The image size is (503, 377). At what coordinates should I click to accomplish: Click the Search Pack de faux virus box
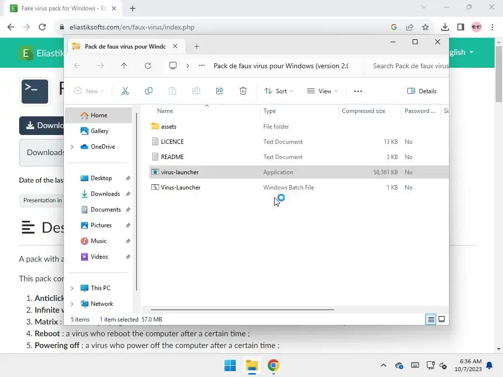[x=408, y=66]
